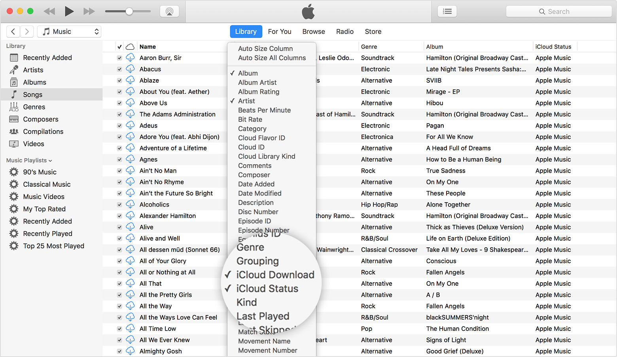This screenshot has width=617, height=357.
Task: Switch to the Browse tab
Action: click(314, 32)
